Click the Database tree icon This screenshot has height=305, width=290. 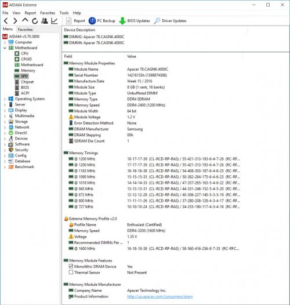11,161
